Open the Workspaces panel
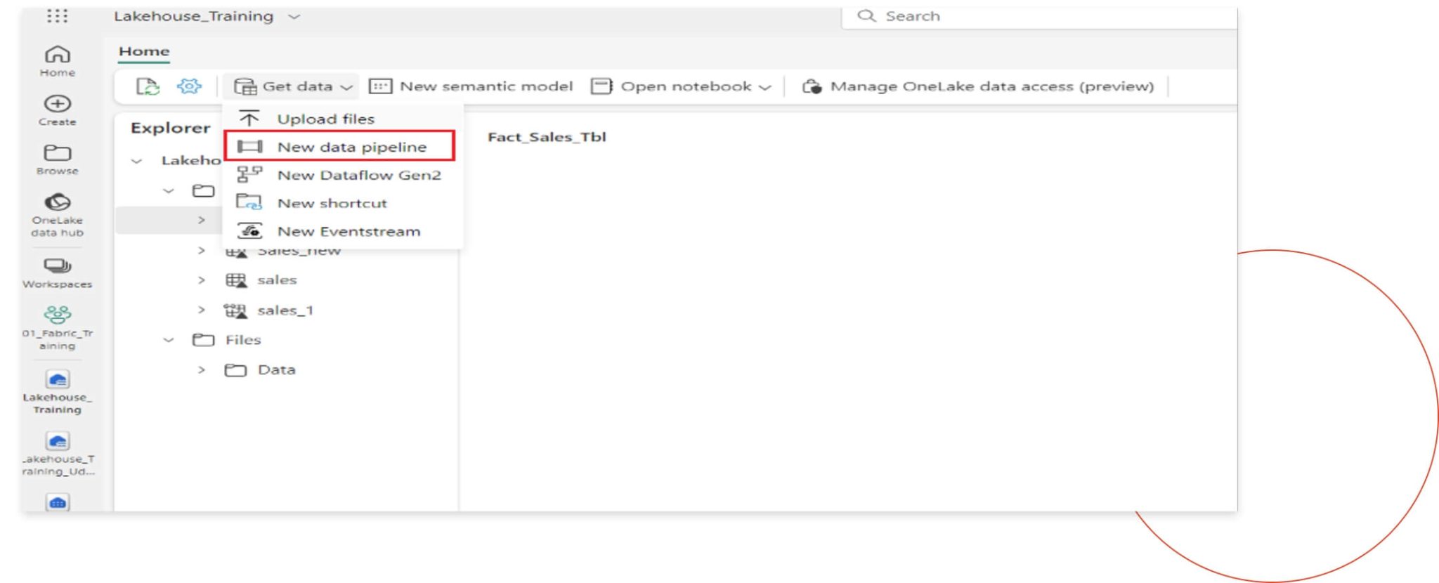The image size is (1439, 583). (58, 273)
